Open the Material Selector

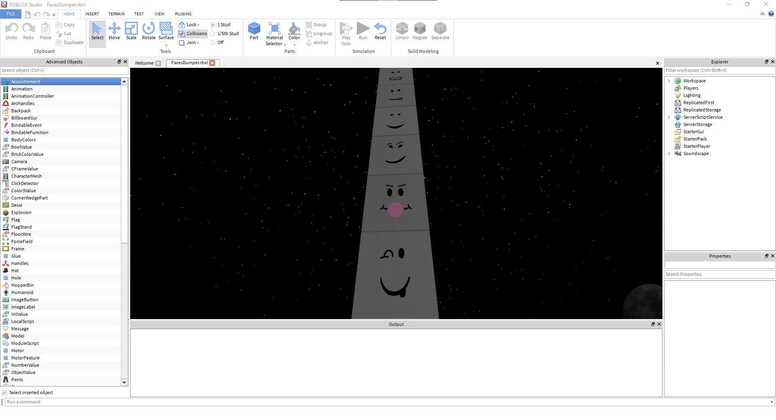pyautogui.click(x=274, y=34)
